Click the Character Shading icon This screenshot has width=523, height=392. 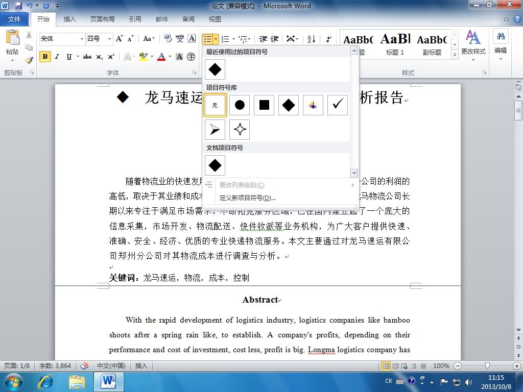tap(179, 57)
